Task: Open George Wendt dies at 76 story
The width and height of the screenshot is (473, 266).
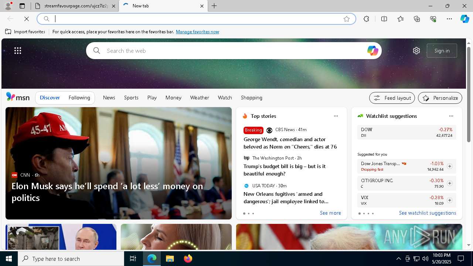Action: [x=290, y=143]
